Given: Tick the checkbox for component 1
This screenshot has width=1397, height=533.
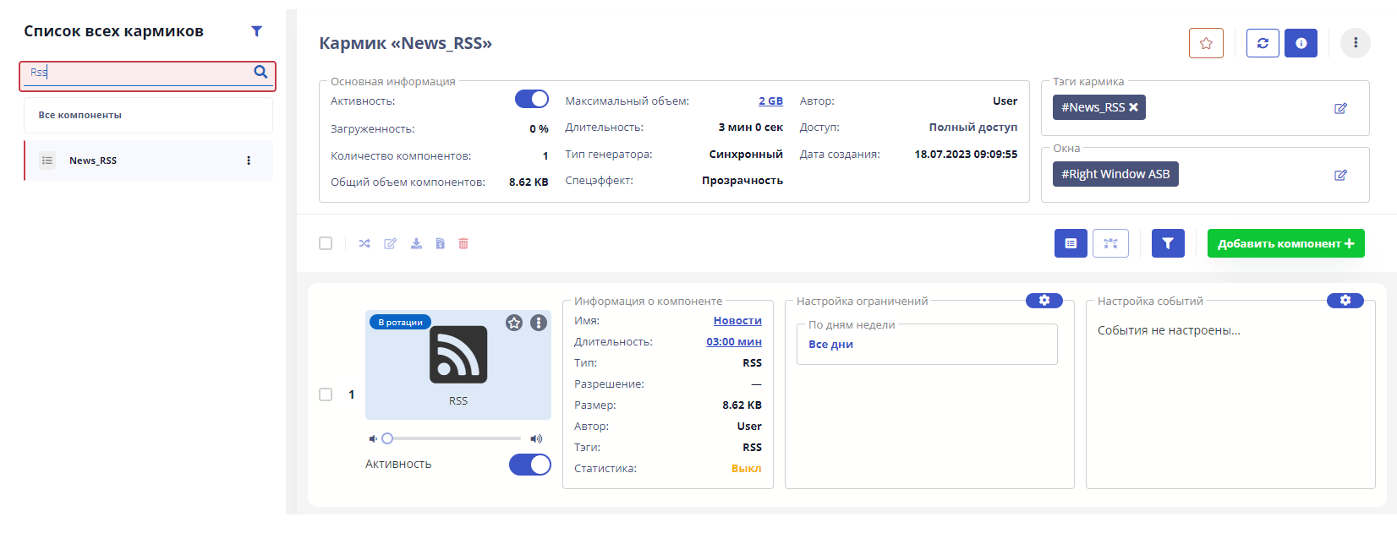Looking at the screenshot, I should [x=326, y=394].
